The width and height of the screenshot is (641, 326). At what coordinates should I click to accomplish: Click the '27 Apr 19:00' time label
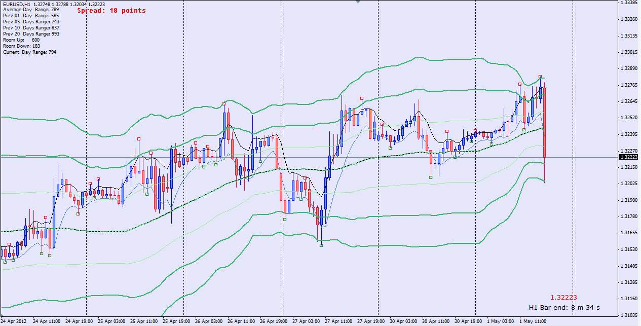371,321
